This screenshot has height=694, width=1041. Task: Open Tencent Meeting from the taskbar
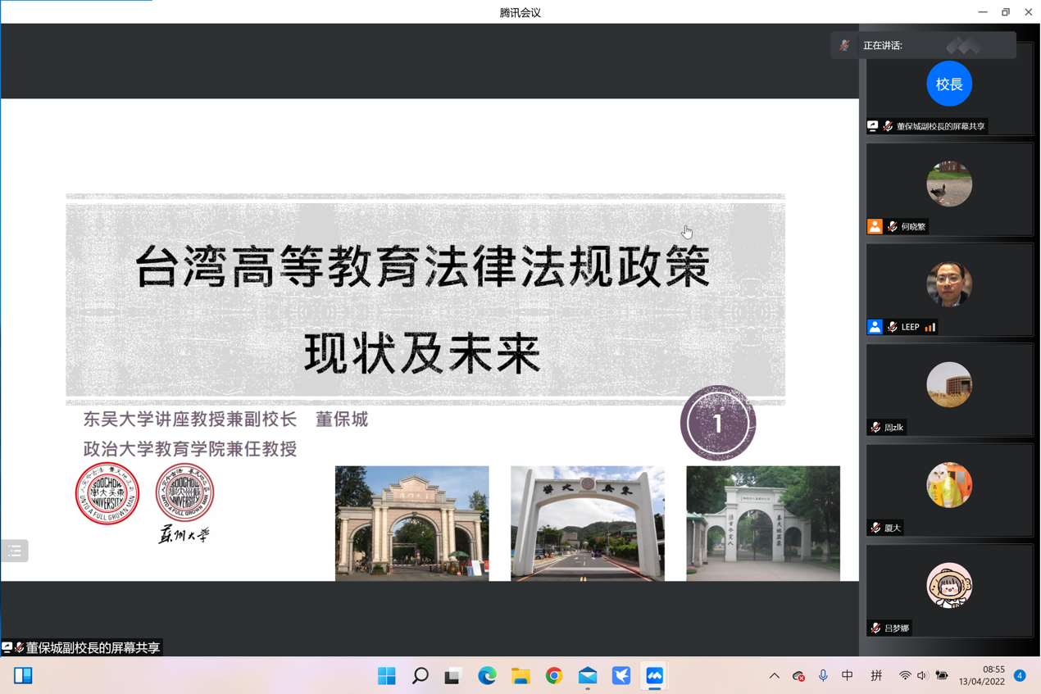[654, 676]
